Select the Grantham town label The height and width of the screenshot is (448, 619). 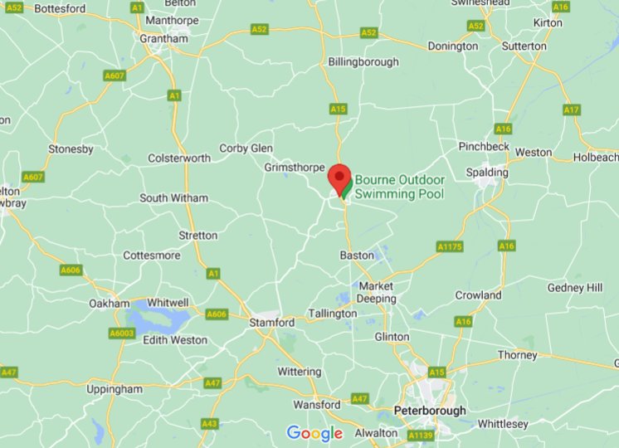(x=163, y=39)
